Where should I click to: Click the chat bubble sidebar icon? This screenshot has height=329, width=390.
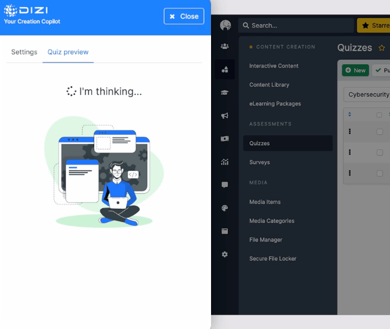224,185
